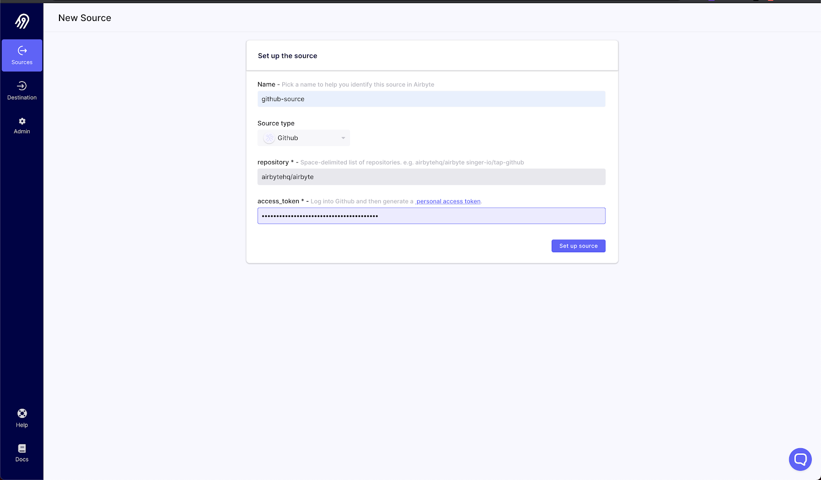
Task: Open the Docs document icon
Action: click(22, 447)
